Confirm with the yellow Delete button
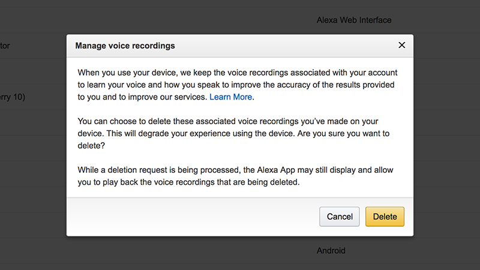Screen dimensions: 480x270 tap(385, 217)
